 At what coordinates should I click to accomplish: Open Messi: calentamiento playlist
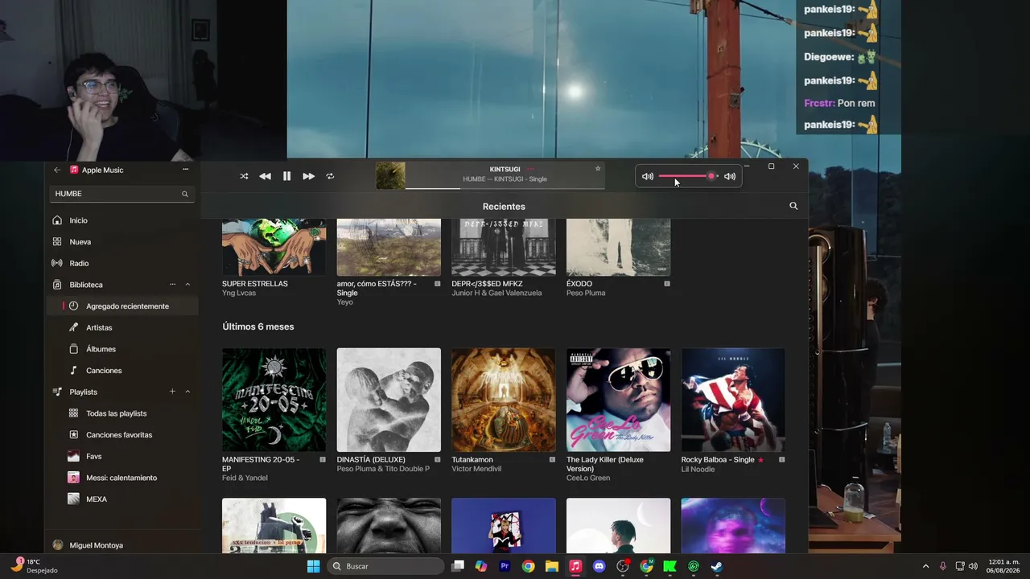coord(122,478)
